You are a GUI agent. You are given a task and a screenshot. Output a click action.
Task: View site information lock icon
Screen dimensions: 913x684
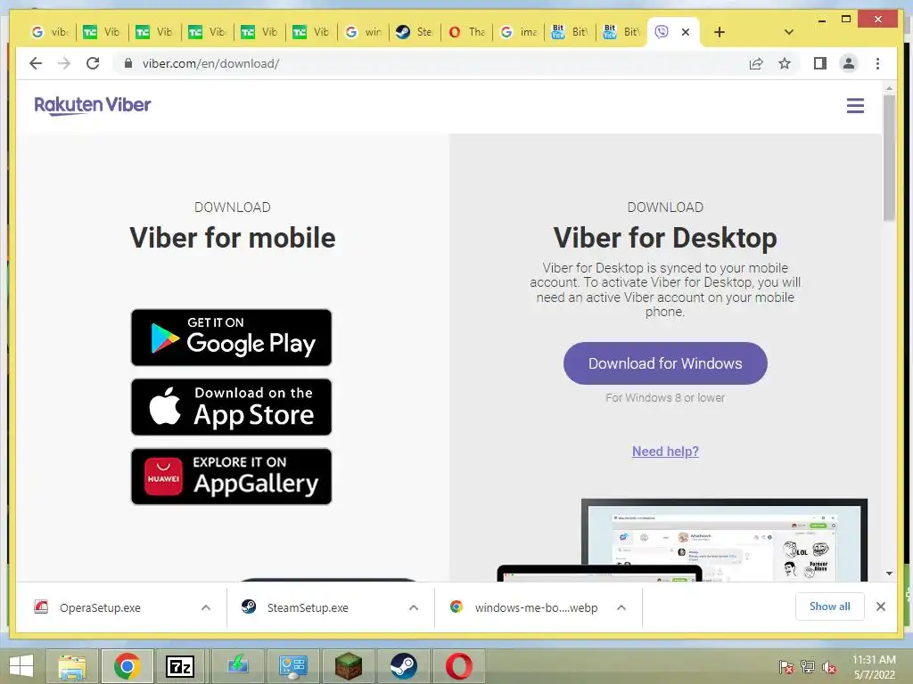click(128, 63)
